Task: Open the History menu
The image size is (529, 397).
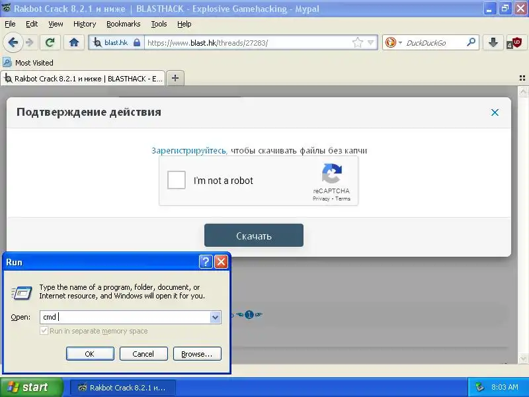Action: (x=85, y=24)
